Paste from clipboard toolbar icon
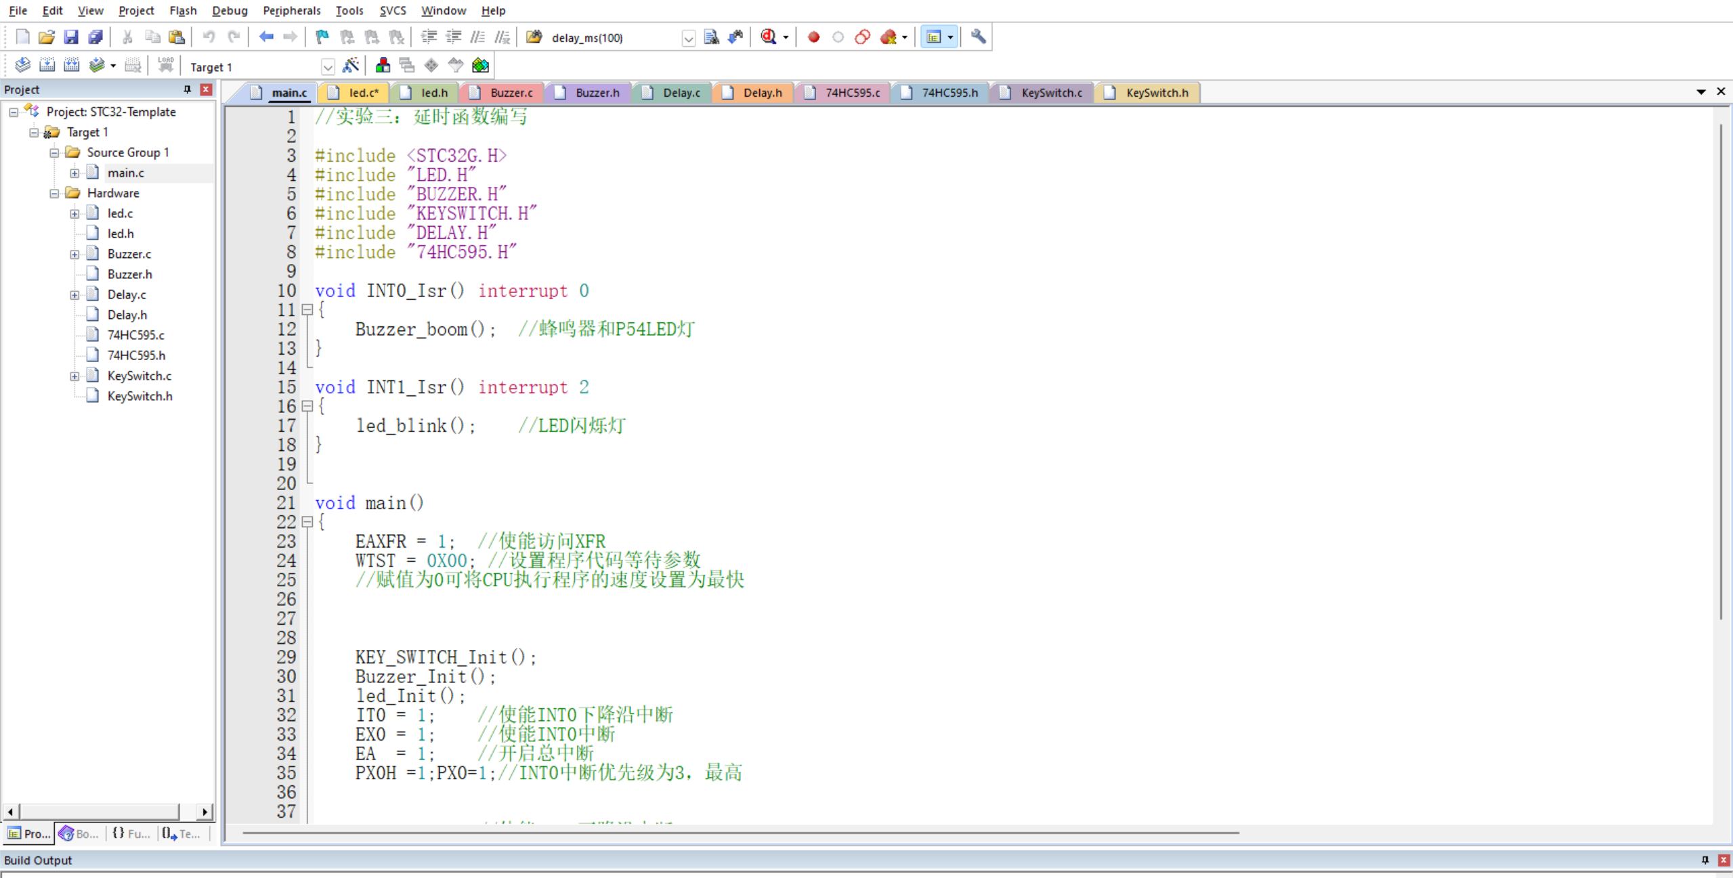Screen dimensions: 1733x878 177,37
